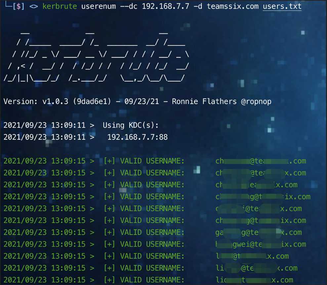327x285 pixels.
Task: Click commit hash (9dad6e1)
Action: coord(92,101)
